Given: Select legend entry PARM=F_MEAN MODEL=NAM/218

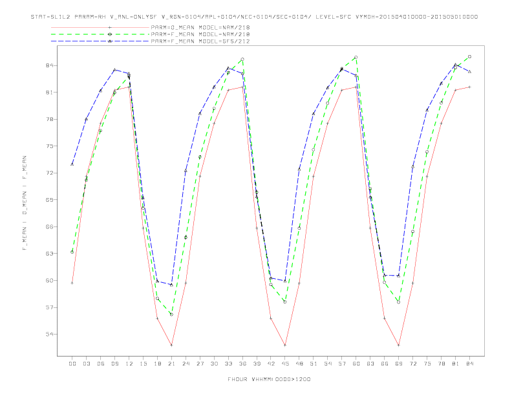Looking at the screenshot, I should coord(200,34).
